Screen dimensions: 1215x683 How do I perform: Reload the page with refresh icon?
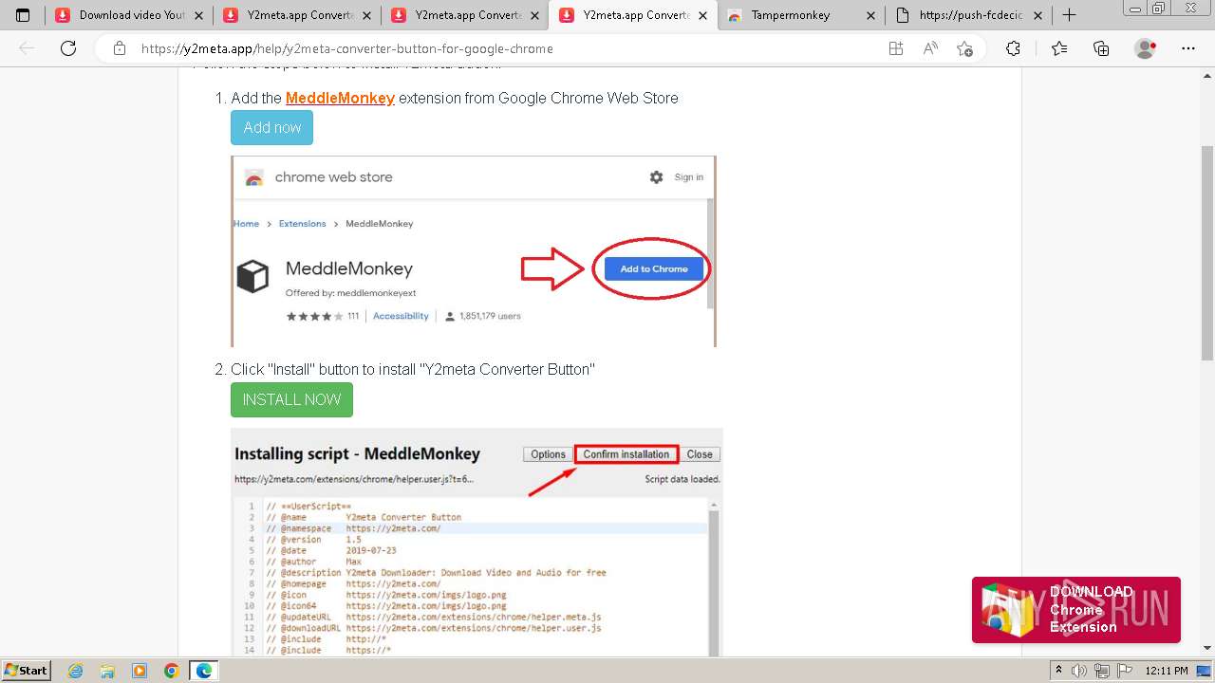[x=68, y=48]
